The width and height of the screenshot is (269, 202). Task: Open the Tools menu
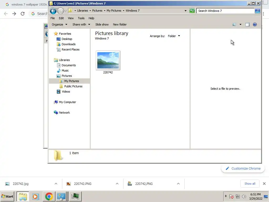point(81,18)
